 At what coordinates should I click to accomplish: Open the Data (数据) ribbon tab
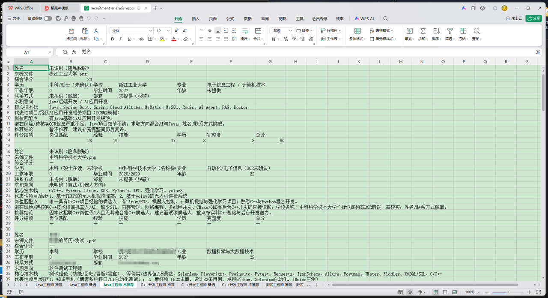coord(247,19)
